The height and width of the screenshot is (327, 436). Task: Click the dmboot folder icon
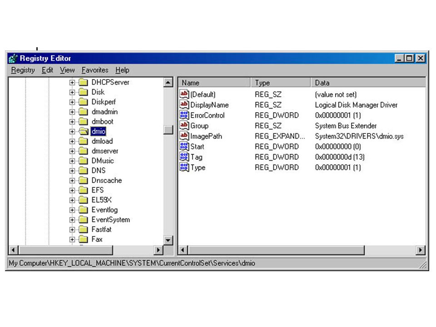[x=83, y=122]
